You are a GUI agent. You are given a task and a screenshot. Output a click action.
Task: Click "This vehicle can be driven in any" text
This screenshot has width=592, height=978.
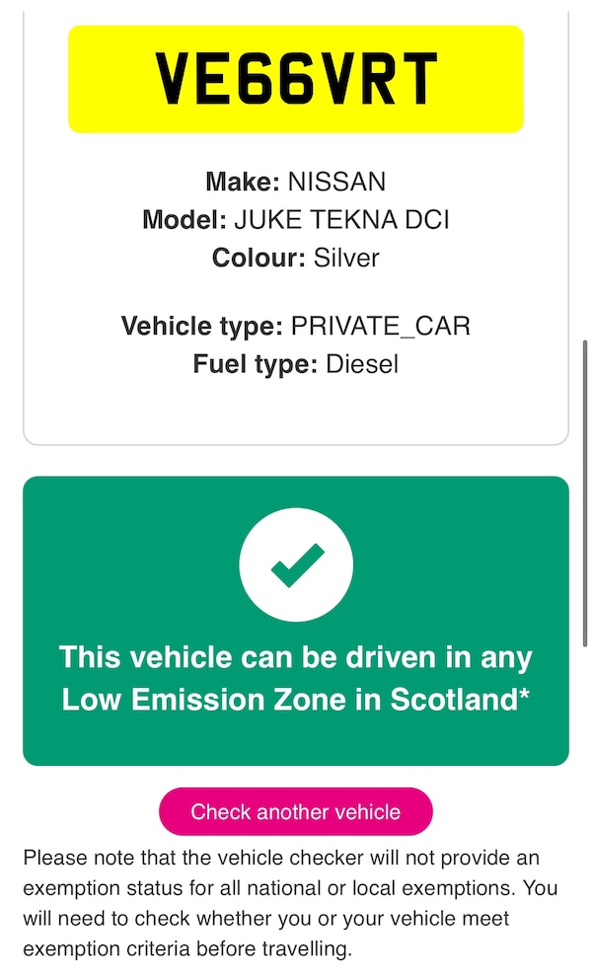[x=295, y=657]
